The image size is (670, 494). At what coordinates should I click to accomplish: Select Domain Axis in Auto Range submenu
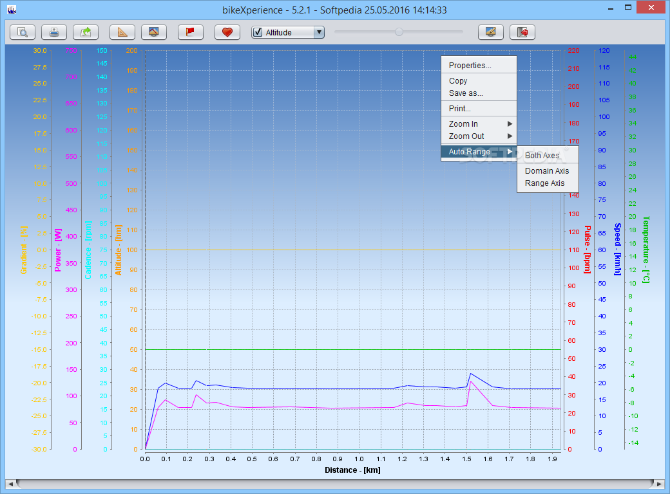coord(548,170)
